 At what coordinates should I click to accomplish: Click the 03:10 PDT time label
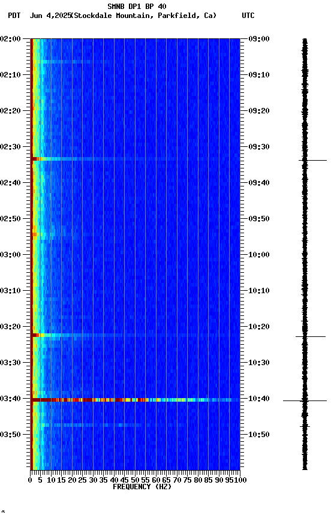(10, 291)
